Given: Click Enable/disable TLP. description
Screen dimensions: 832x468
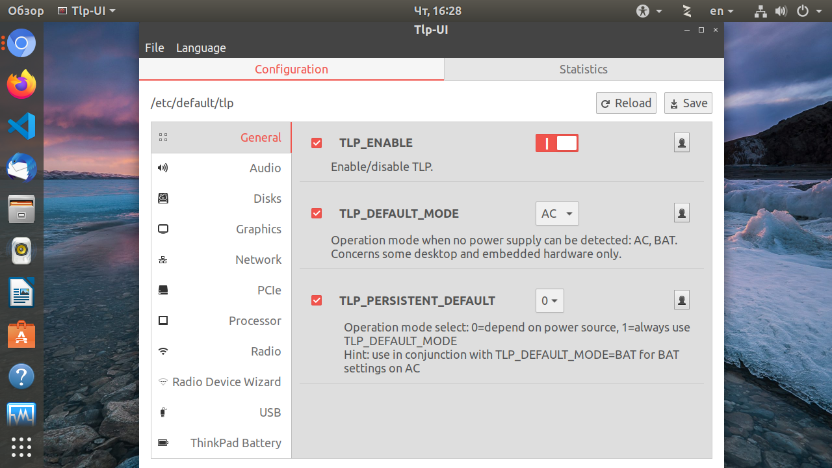Looking at the screenshot, I should (x=382, y=167).
